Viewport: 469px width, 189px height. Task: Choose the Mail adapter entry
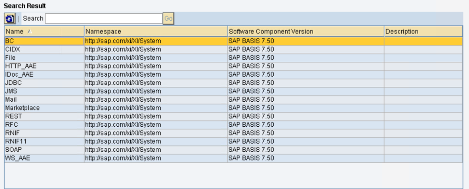[x=234, y=99]
